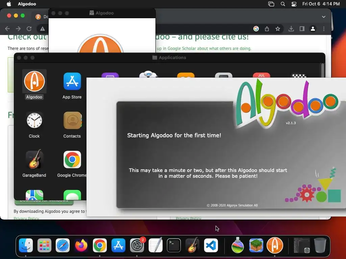Open Launchpad from the Dock
Image resolution: width=346 pixels, height=259 pixels.
coord(44,246)
